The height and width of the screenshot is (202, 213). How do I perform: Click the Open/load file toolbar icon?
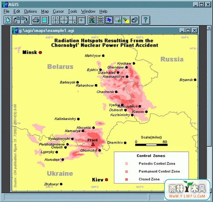pyautogui.click(x=16, y=20)
